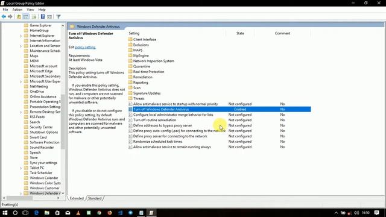Click tree scrollbar up arrow
This screenshot has height=217, width=386.
click(63, 25)
